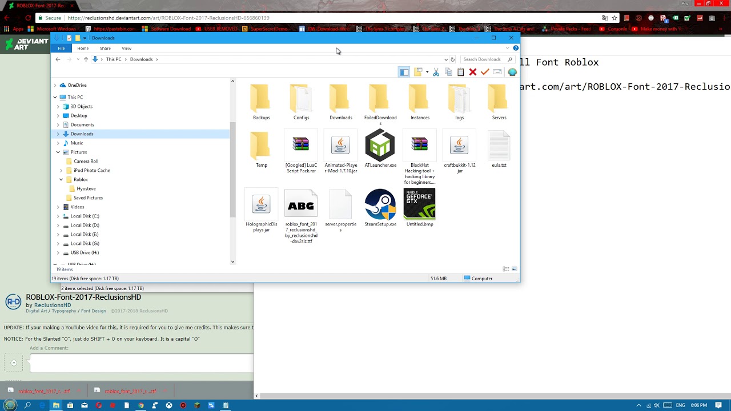731x411 pixels.
Task: Open ReclusionsHD author link on DeviantArt
Action: click(53, 305)
